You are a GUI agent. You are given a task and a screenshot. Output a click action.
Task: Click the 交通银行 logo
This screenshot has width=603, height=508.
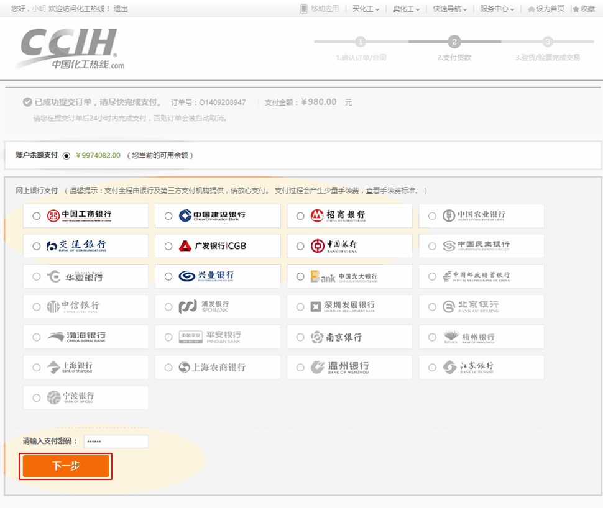click(76, 246)
